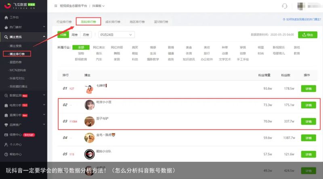Open 我收藏的播主 in the sidebar
The height and width of the screenshot is (179, 323).
19,86
